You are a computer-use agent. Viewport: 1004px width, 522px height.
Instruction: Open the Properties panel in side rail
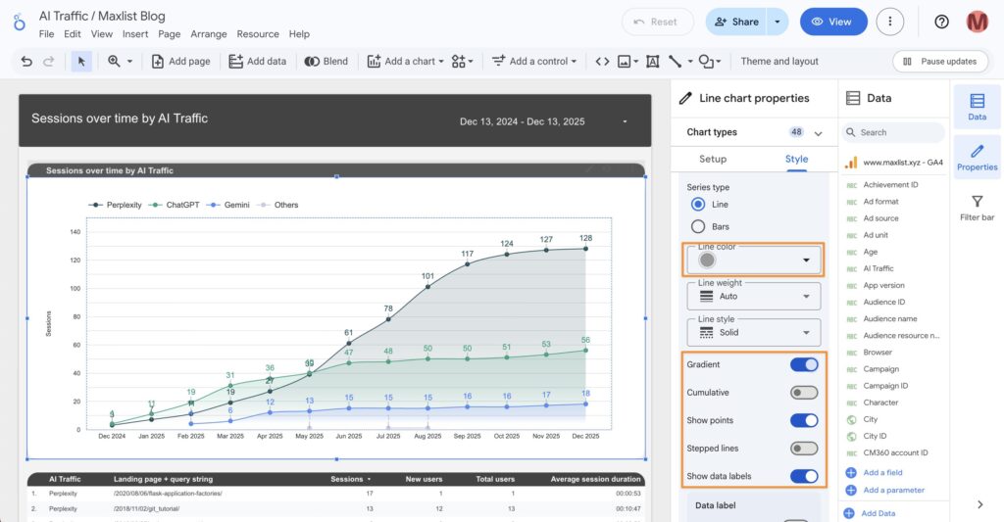click(978, 157)
